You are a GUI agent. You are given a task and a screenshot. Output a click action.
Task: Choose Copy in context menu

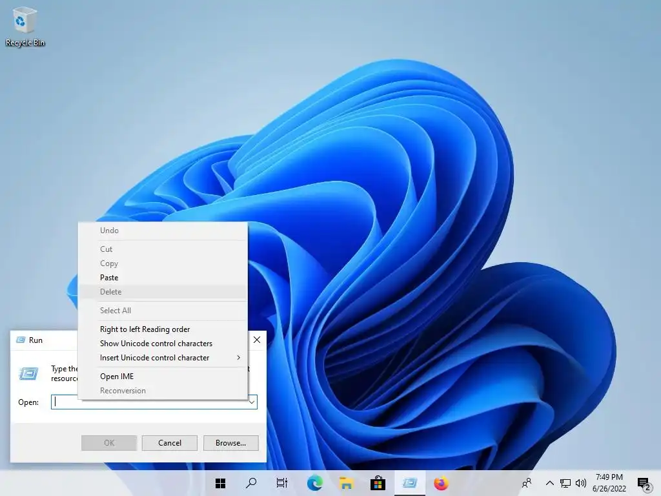pos(163,263)
